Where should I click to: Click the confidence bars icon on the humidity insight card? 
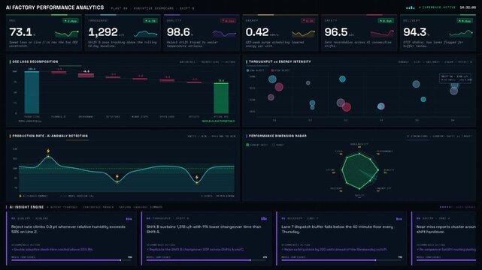129,219
